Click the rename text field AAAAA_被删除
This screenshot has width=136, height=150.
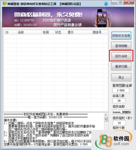122,112
